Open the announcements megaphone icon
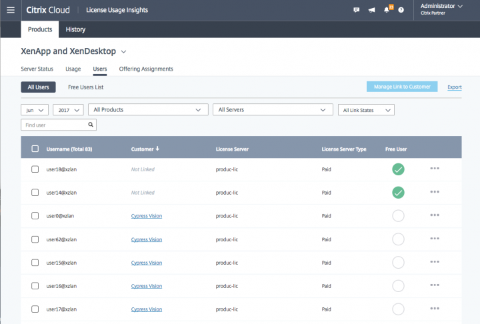The height and width of the screenshot is (324, 480). pyautogui.click(x=371, y=10)
